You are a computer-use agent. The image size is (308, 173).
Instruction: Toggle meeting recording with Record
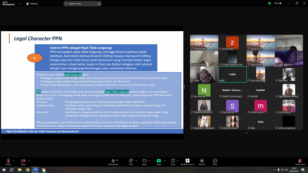[x=202, y=161]
